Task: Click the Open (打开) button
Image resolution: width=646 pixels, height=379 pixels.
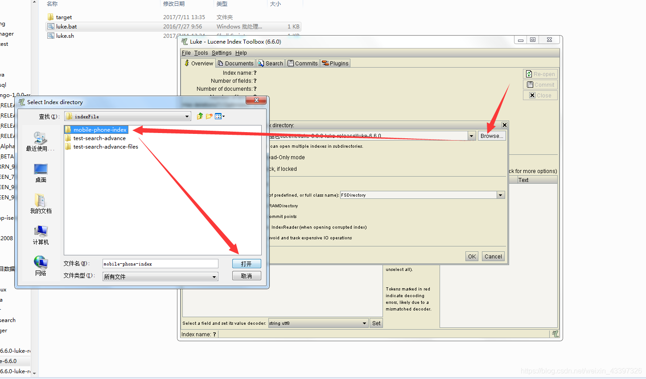Action: coord(247,264)
